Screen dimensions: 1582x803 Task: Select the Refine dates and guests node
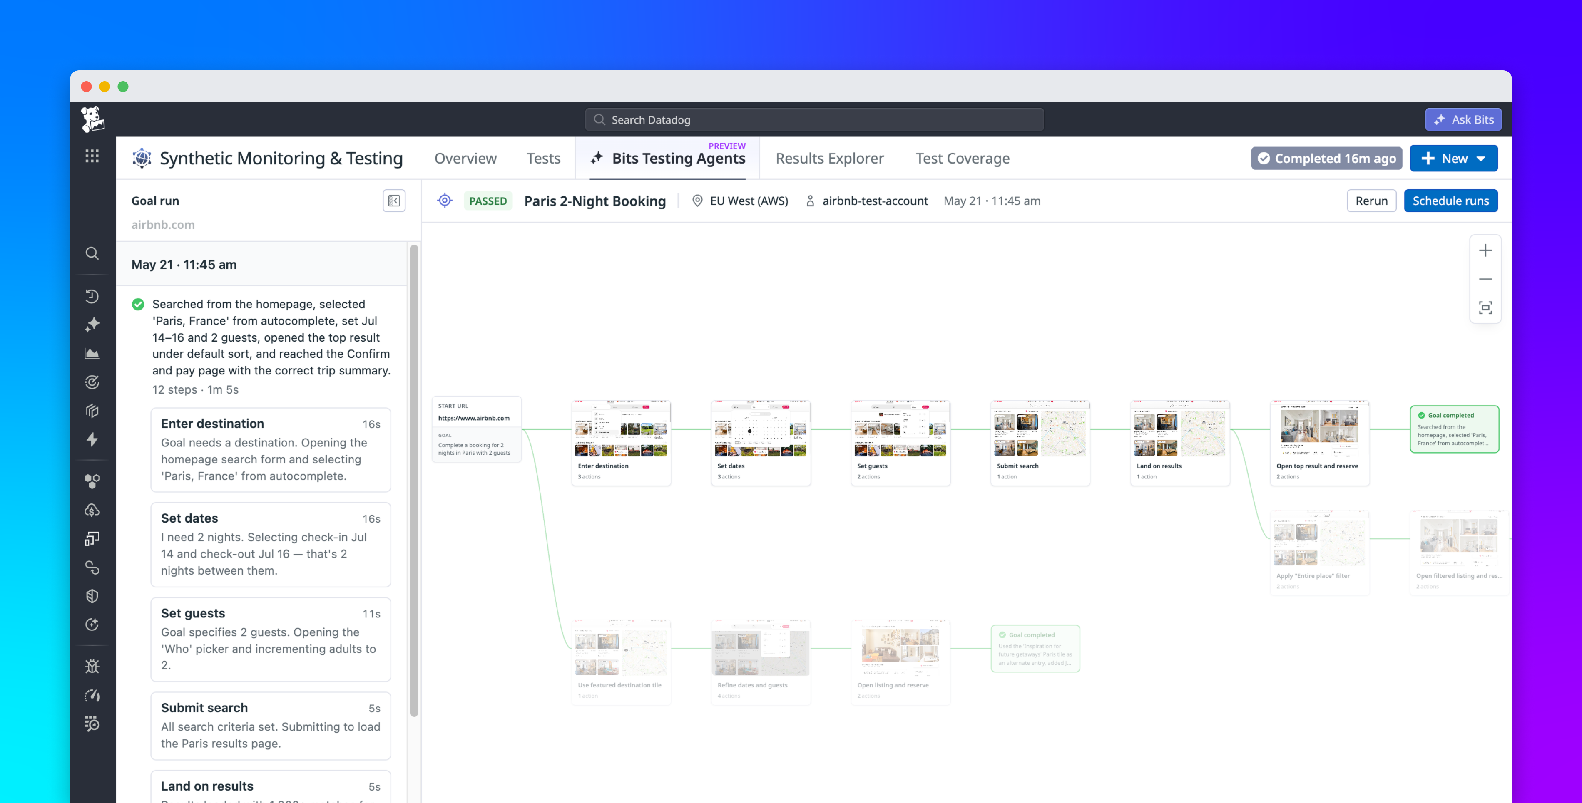[x=761, y=662]
